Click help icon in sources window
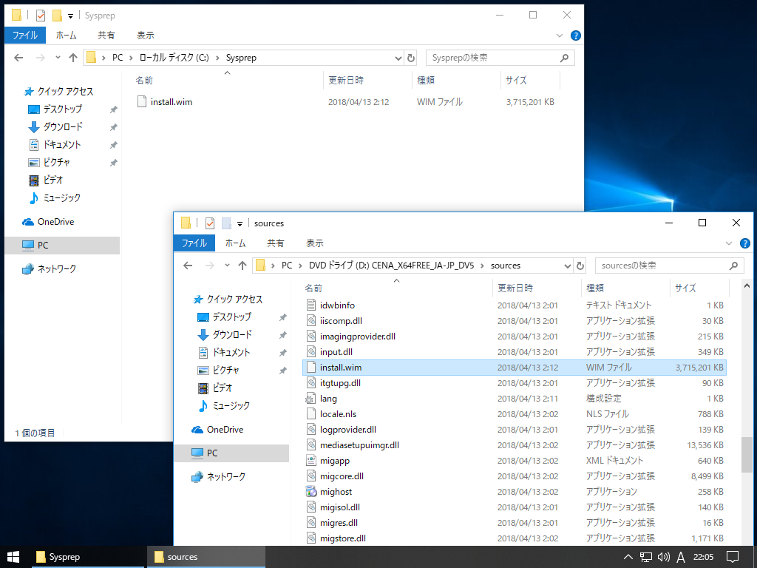This screenshot has height=568, width=757. coord(745,243)
